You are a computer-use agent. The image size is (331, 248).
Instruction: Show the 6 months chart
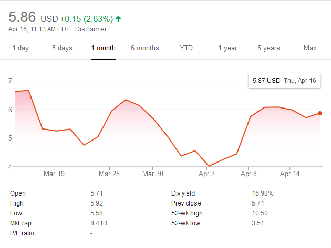tap(144, 48)
